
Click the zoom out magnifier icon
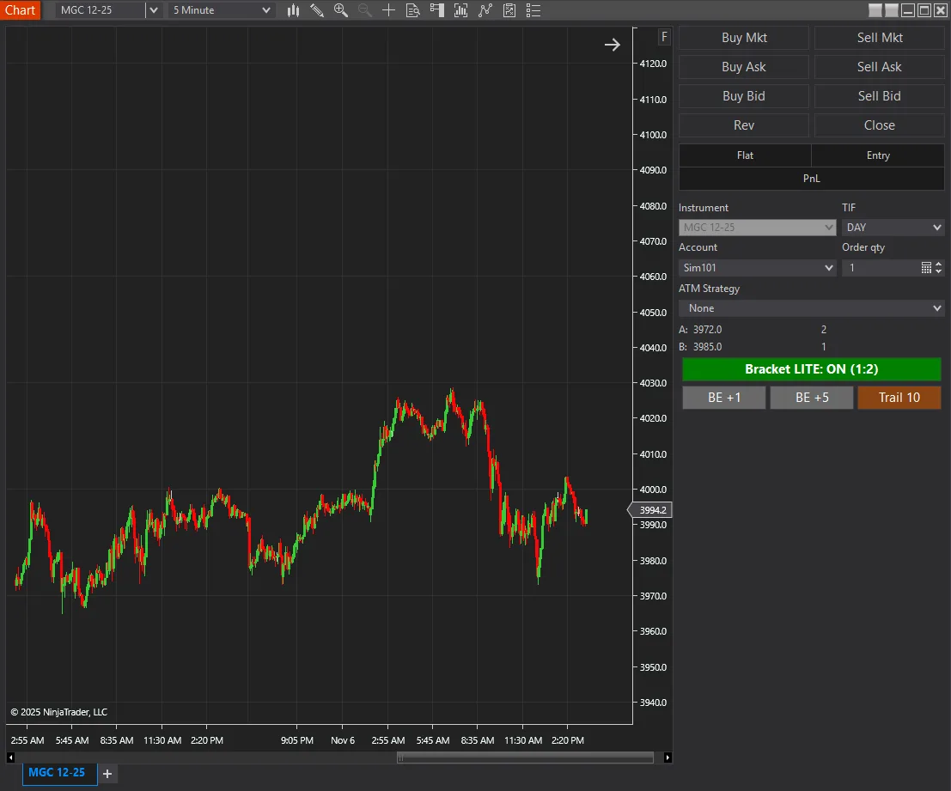[x=364, y=10]
